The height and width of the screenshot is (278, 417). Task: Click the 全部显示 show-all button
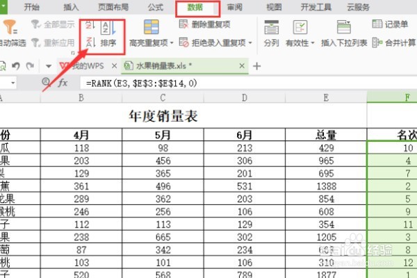tap(54, 24)
